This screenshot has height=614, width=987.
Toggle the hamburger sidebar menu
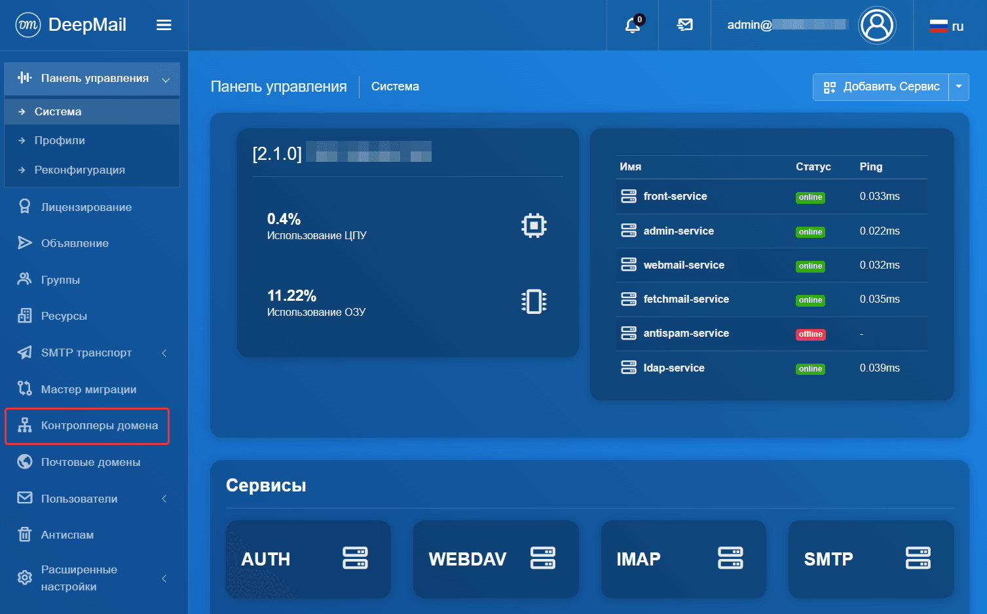point(164,25)
